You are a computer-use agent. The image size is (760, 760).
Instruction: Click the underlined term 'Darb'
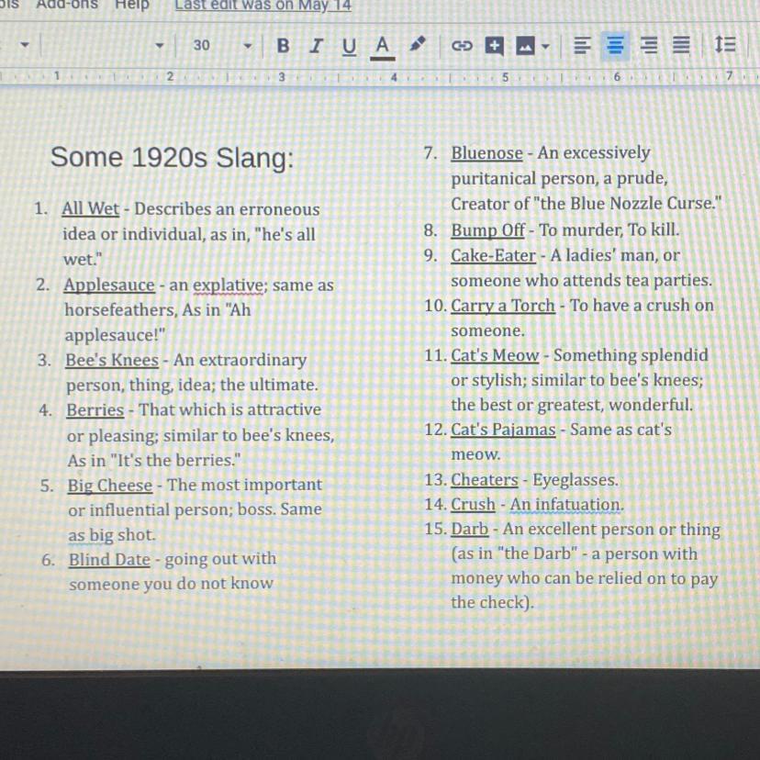[x=470, y=529]
